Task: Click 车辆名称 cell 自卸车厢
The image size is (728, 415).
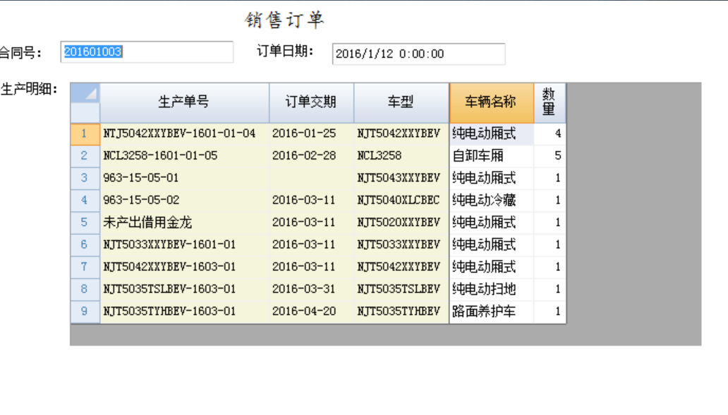Action: pos(492,156)
